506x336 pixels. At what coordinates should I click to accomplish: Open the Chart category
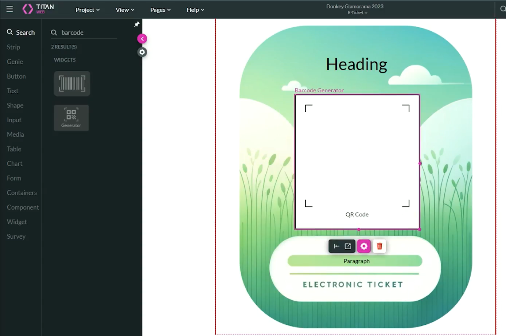click(x=15, y=164)
